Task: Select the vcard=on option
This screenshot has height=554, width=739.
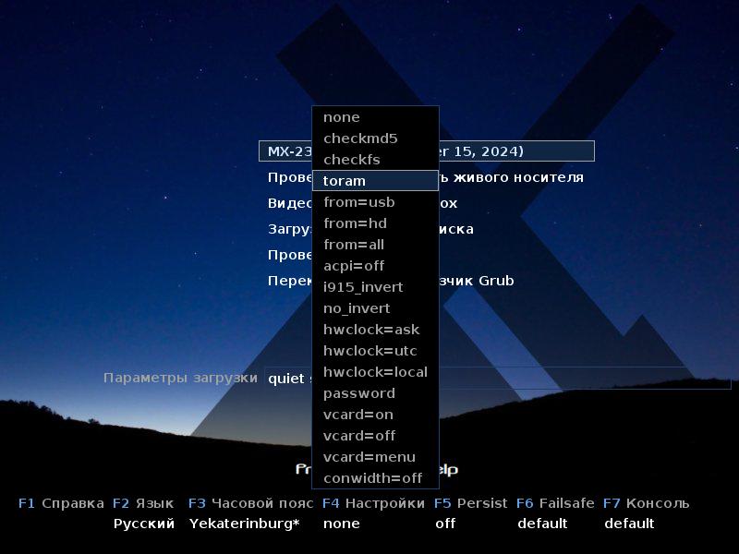Action: (x=375, y=414)
